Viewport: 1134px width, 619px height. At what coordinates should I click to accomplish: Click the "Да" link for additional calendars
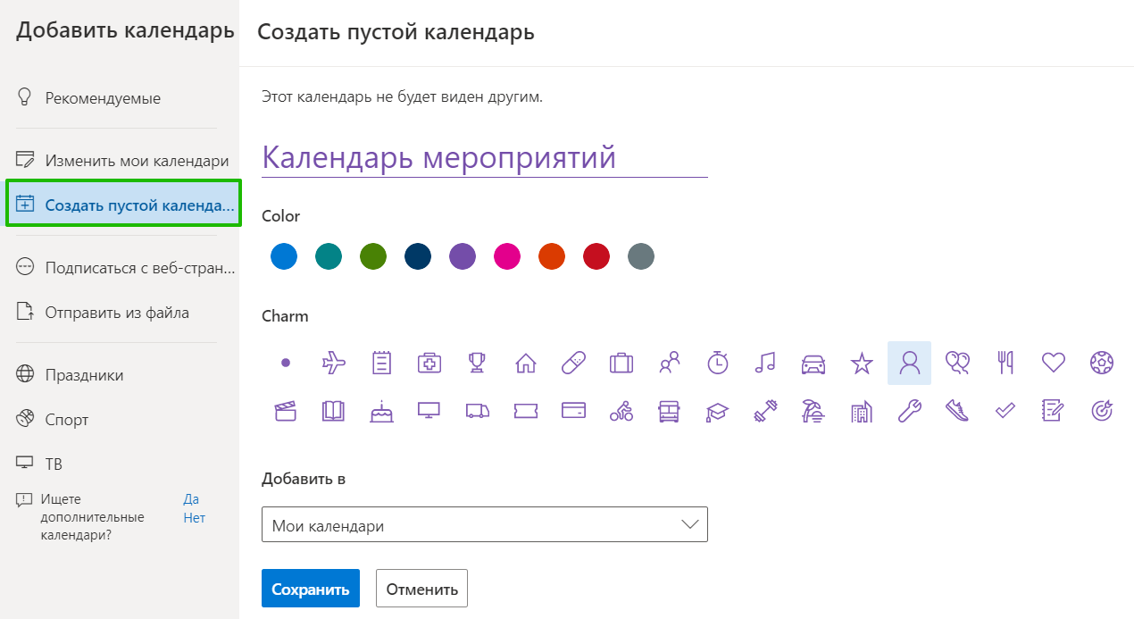point(191,499)
